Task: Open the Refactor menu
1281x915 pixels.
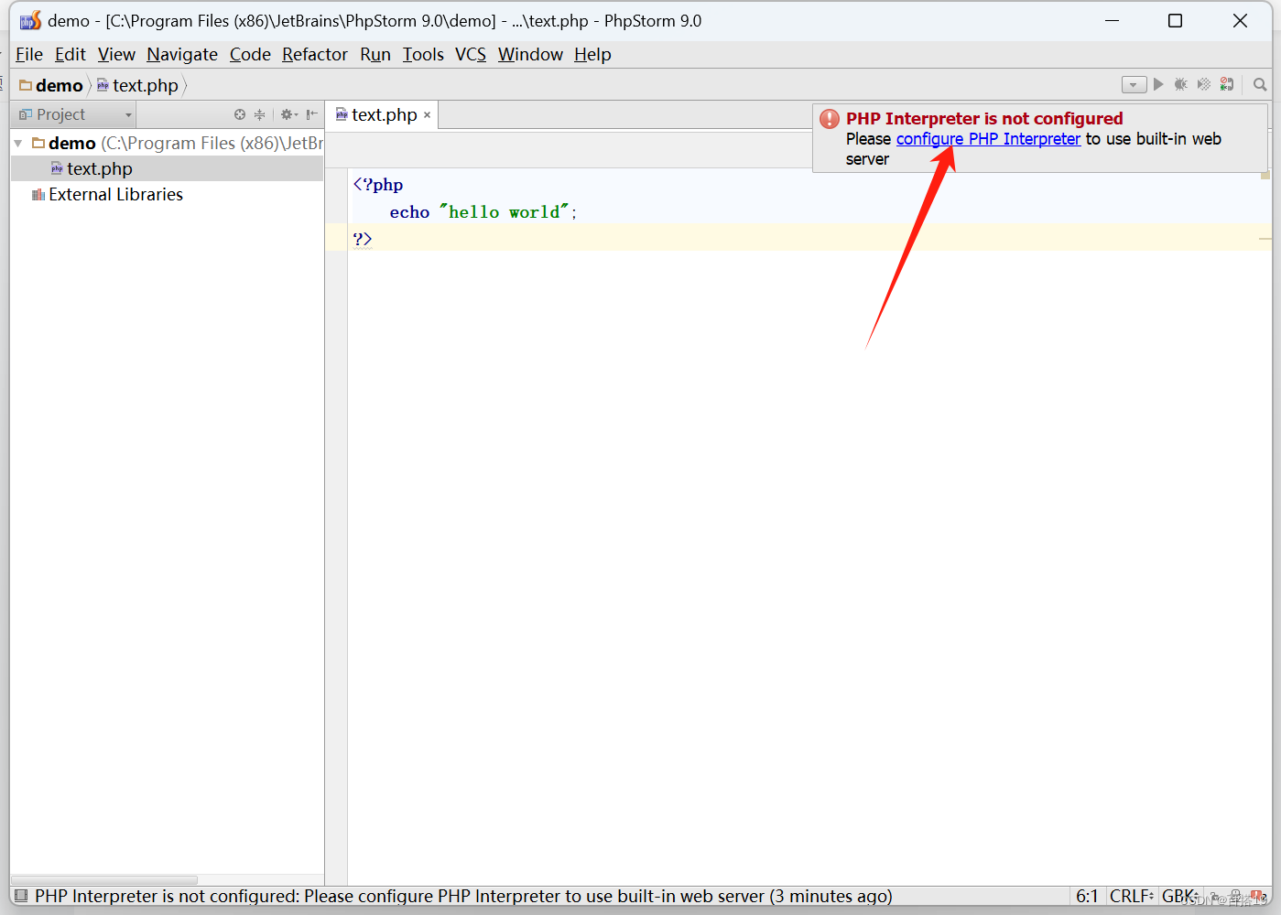Action: coord(314,54)
